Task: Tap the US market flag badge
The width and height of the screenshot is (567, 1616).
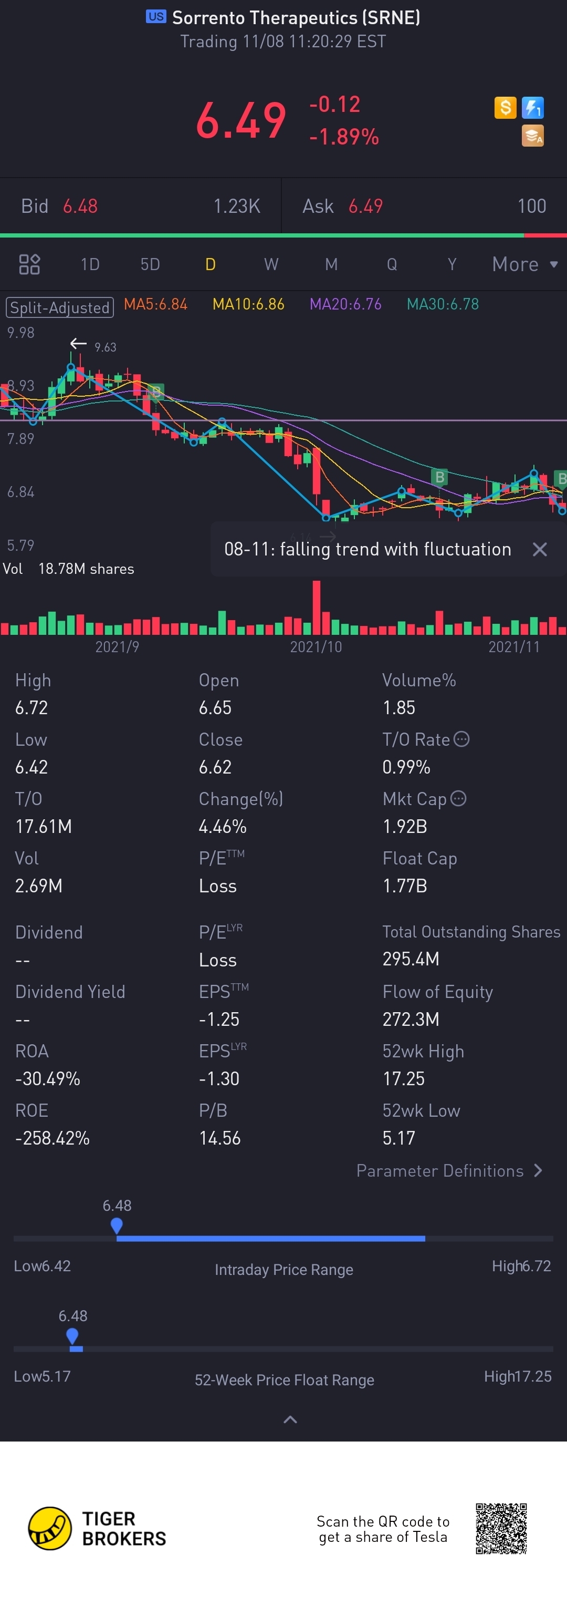Action: click(156, 16)
